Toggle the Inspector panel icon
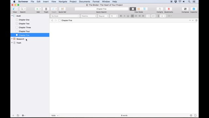 [194, 9]
